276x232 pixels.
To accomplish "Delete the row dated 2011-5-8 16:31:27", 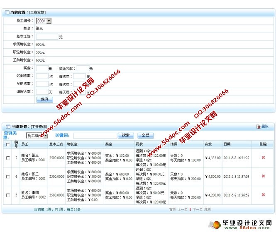I will tap(263, 157).
